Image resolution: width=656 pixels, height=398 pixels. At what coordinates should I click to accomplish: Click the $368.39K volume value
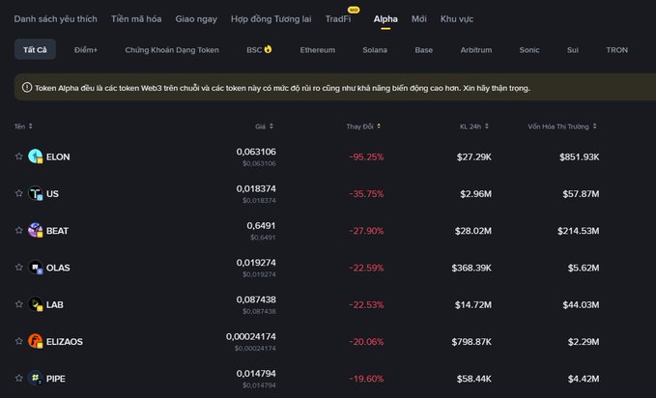pyautogui.click(x=471, y=268)
